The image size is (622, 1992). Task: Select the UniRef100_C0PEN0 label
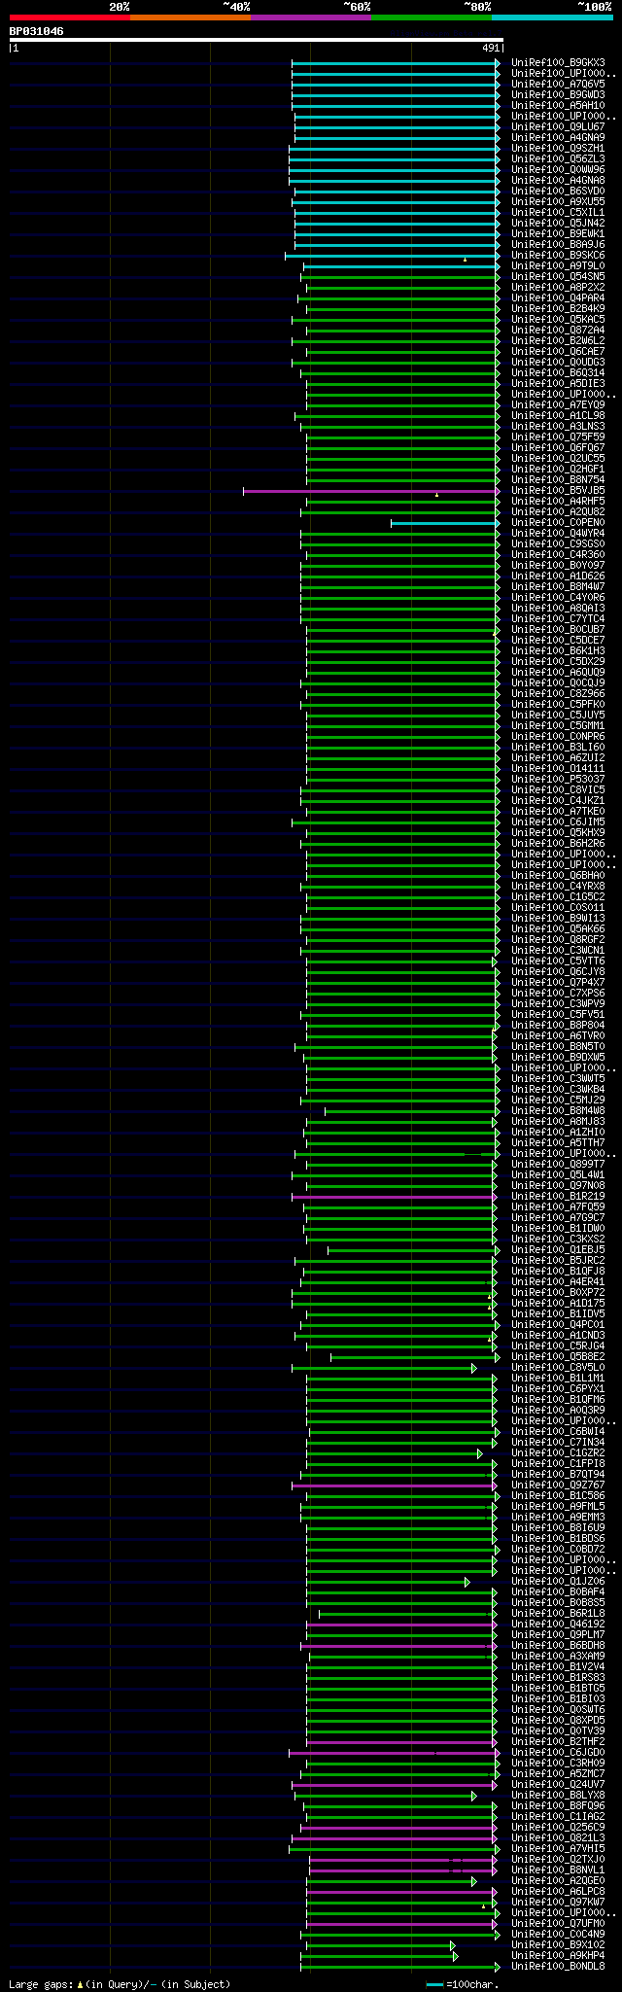point(558,523)
